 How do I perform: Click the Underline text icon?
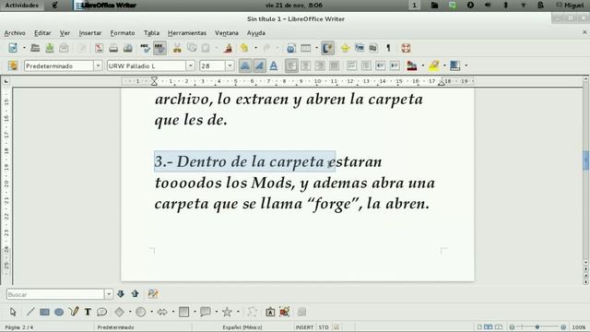[274, 65]
